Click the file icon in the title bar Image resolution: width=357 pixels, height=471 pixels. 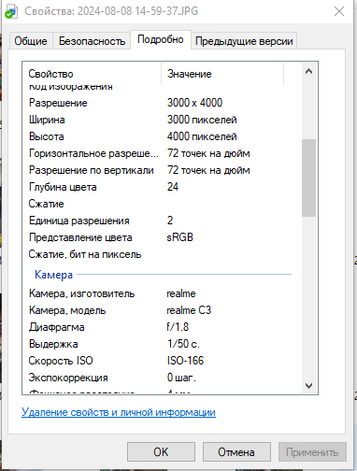click(11, 12)
